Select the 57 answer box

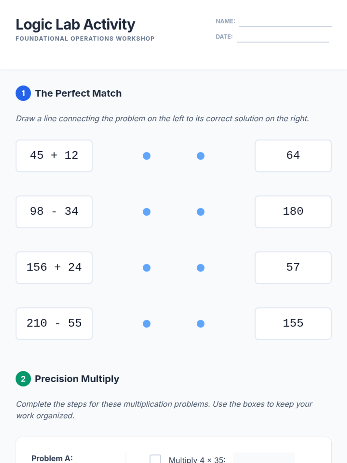pyautogui.click(x=293, y=268)
